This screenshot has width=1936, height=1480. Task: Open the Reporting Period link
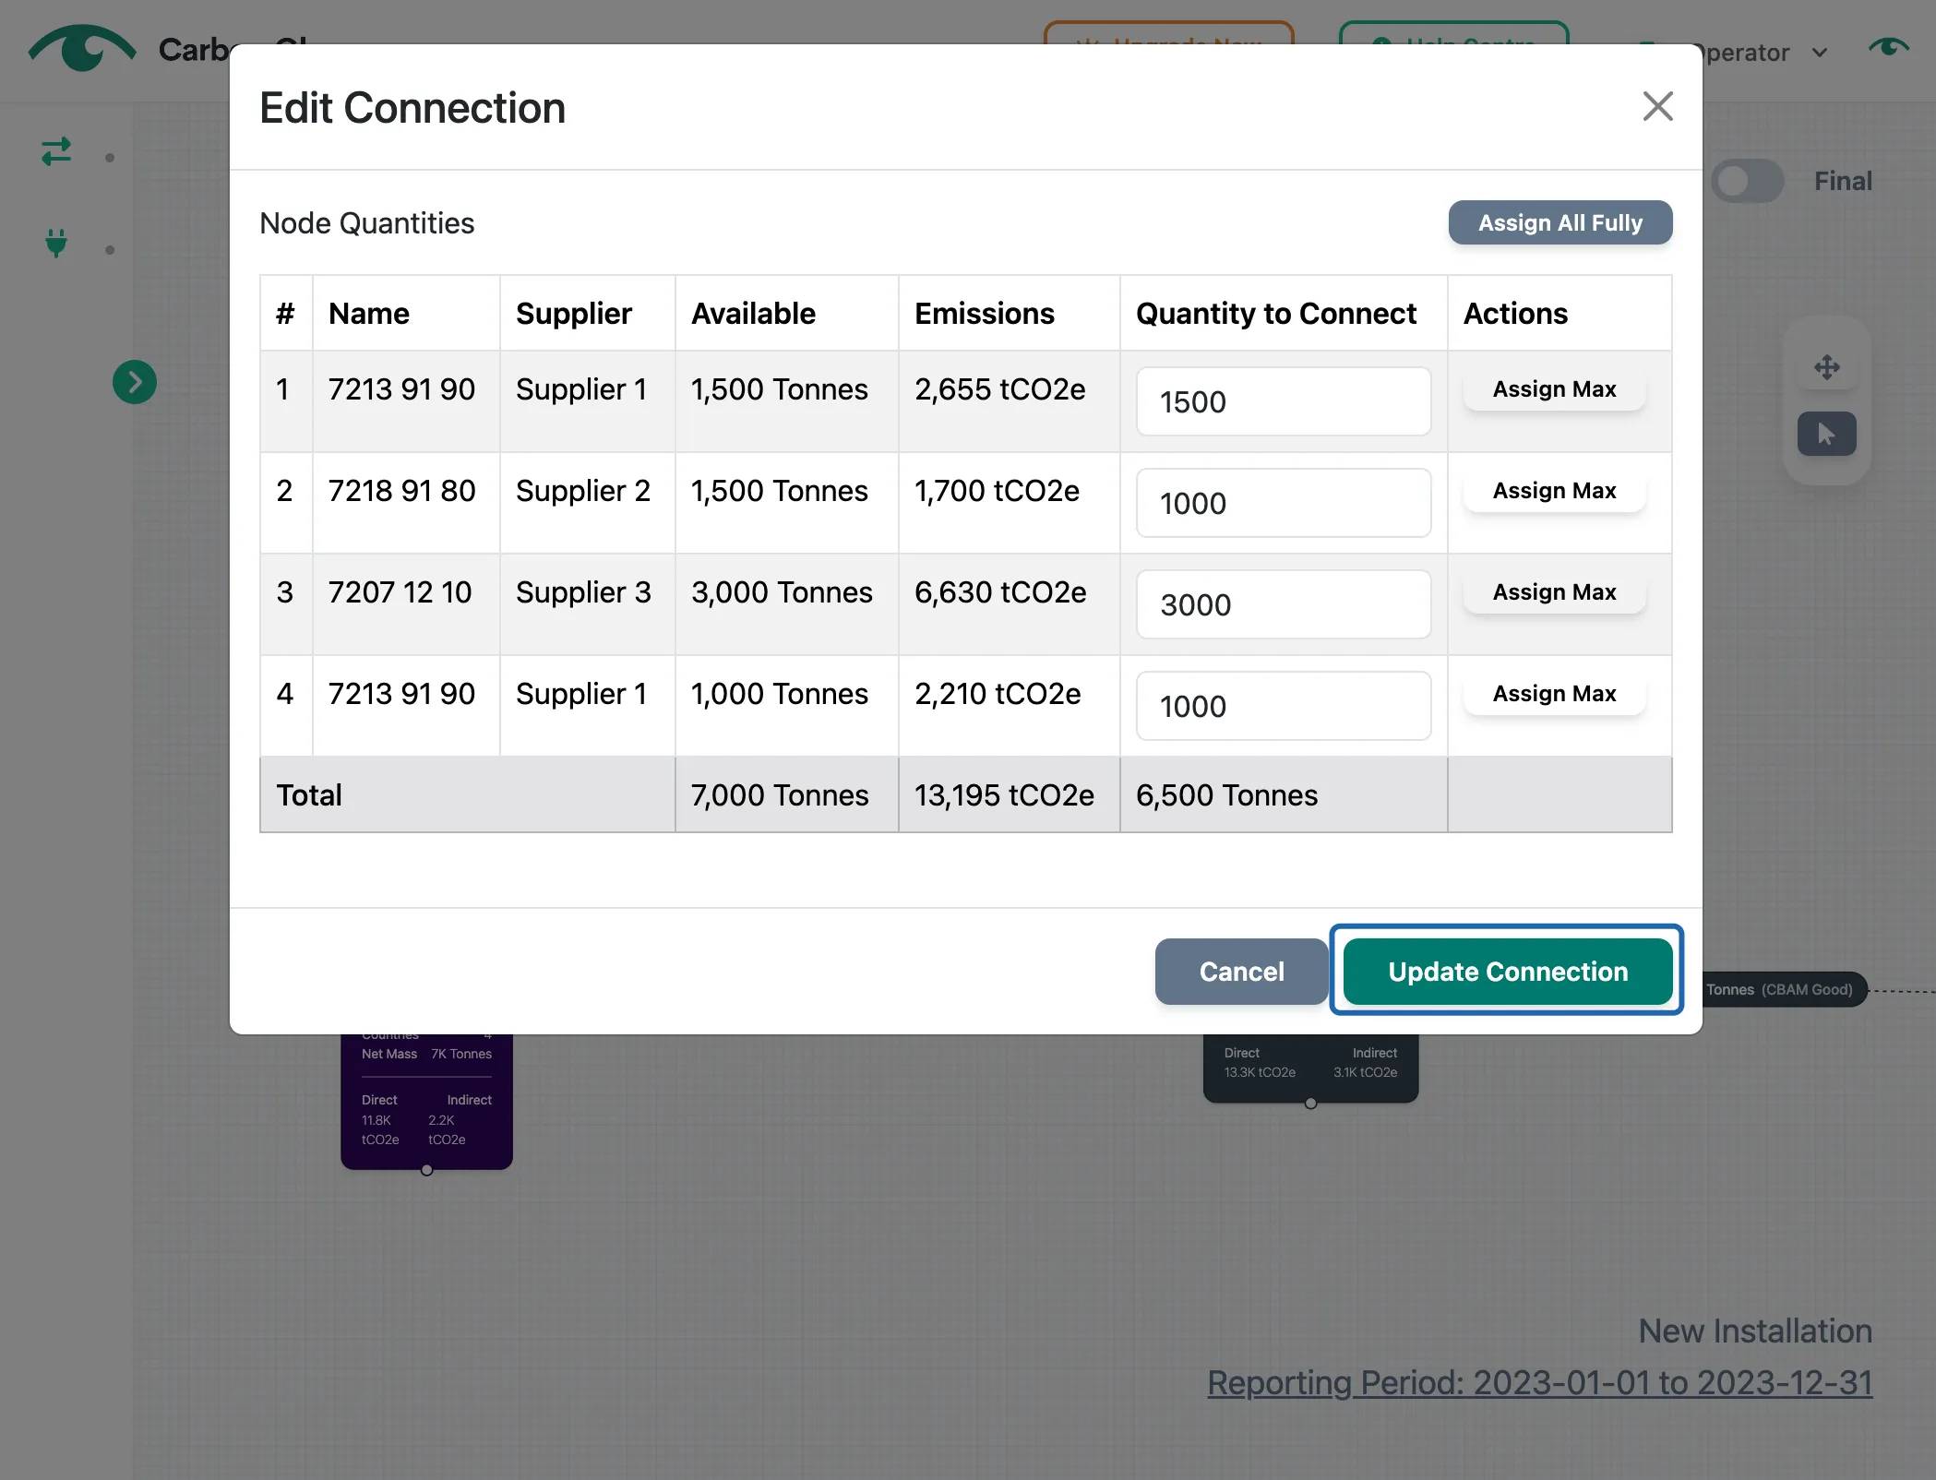(x=1539, y=1382)
